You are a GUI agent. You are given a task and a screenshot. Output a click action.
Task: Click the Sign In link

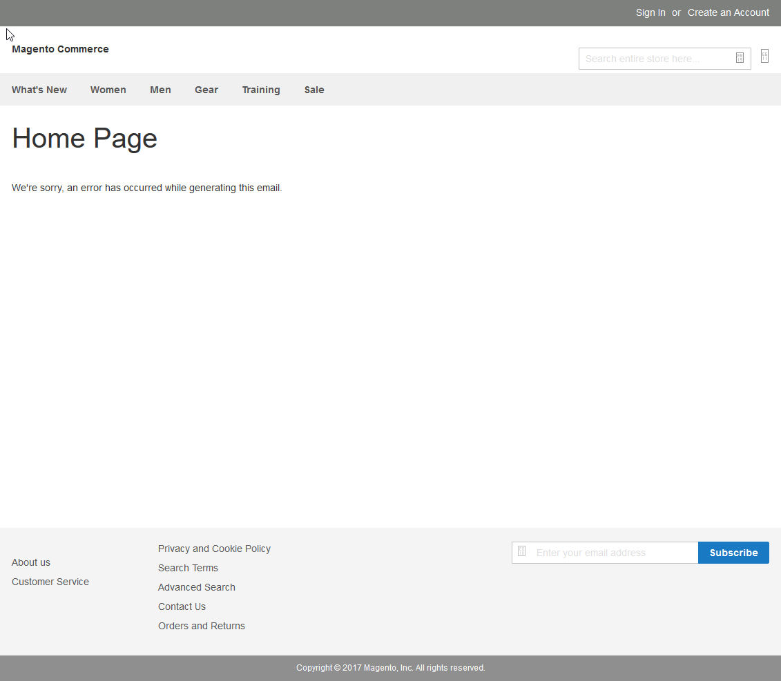(x=650, y=12)
